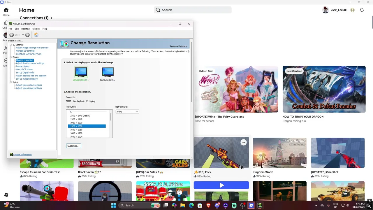The width and height of the screenshot is (373, 210).
Task: Collapse the 3D Settings tree node
Action: point(10,45)
